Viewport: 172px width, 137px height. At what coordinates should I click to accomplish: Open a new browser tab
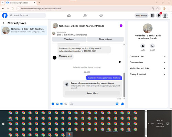(x=39, y=3)
